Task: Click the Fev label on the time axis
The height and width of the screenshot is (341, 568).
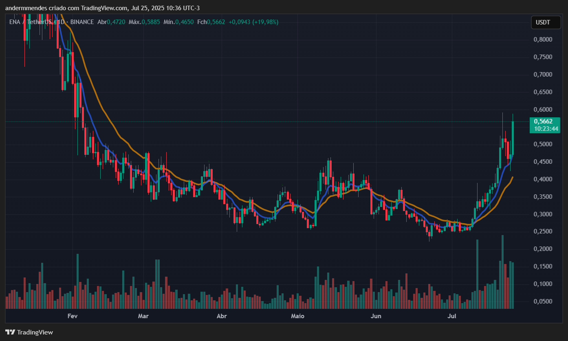Action: point(73,316)
